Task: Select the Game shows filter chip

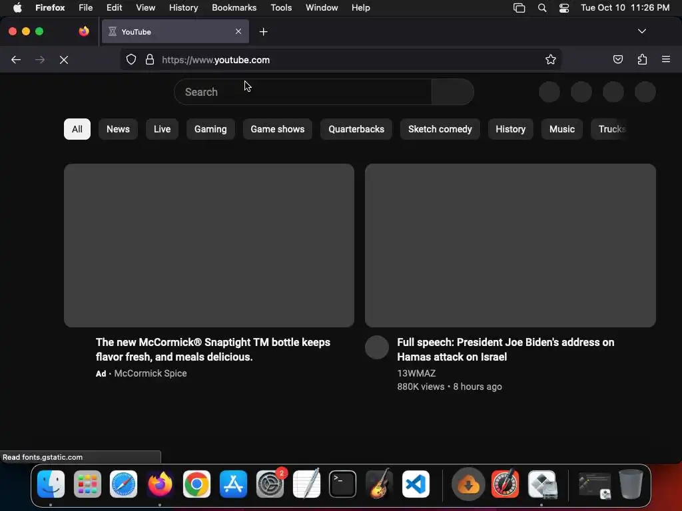Action: click(x=278, y=129)
